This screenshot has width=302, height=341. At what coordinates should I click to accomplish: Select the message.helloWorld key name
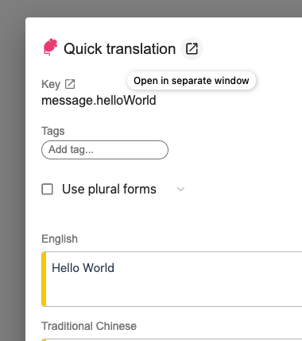coord(99,101)
